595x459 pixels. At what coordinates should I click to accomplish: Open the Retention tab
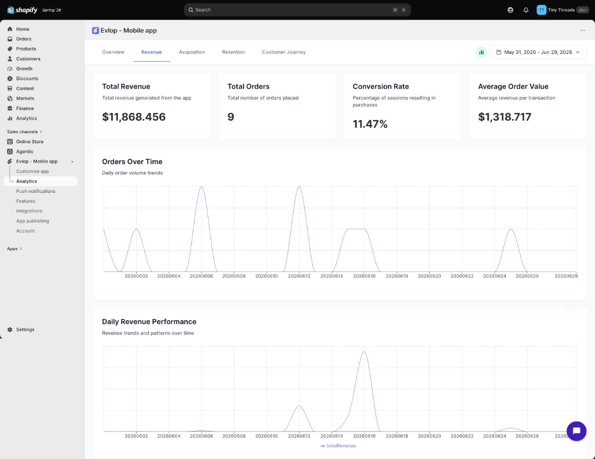pyautogui.click(x=234, y=52)
